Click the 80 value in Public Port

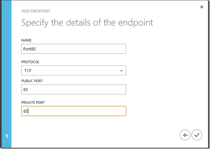(x=25, y=90)
